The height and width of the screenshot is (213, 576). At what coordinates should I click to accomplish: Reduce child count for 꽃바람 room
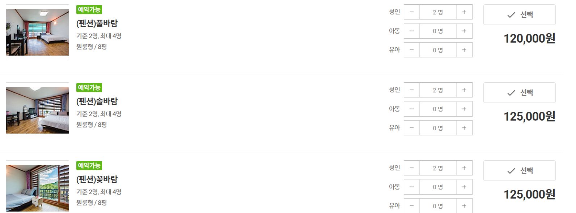[x=412, y=187]
